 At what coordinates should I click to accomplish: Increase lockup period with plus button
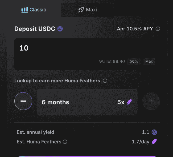(151, 101)
